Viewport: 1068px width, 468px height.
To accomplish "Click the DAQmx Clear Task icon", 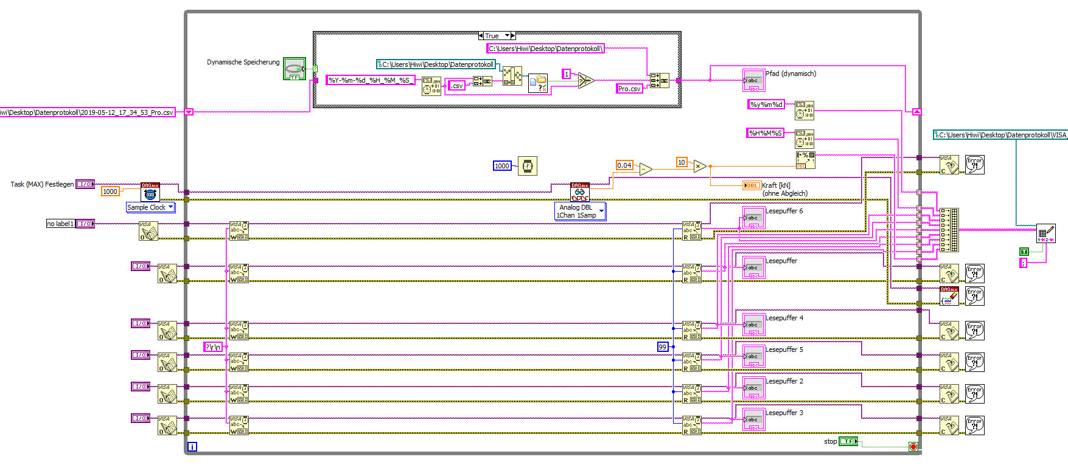I will click(x=949, y=296).
